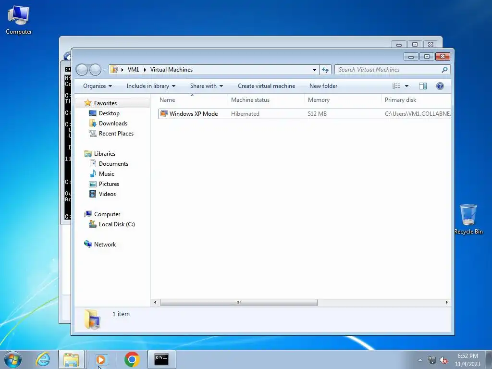The width and height of the screenshot is (492, 369).
Task: Open the Computer desktop icon
Action: tap(19, 19)
